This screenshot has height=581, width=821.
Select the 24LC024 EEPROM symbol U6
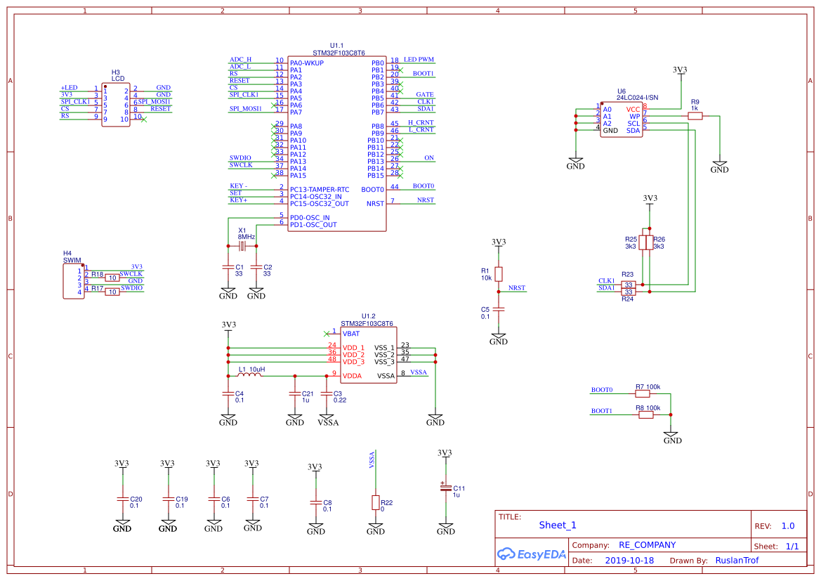[x=622, y=119]
